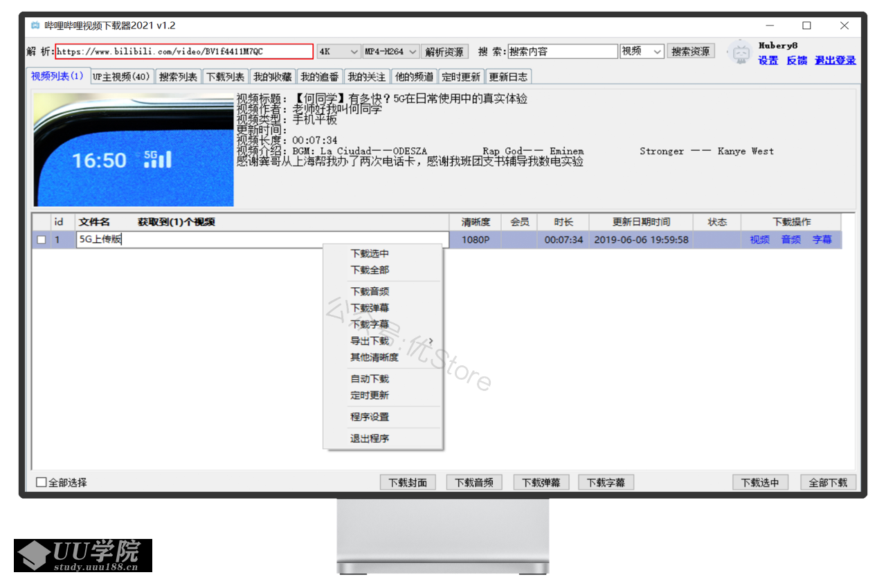Choose 下载选中 in context menu
The width and height of the screenshot is (886, 586).
point(370,254)
